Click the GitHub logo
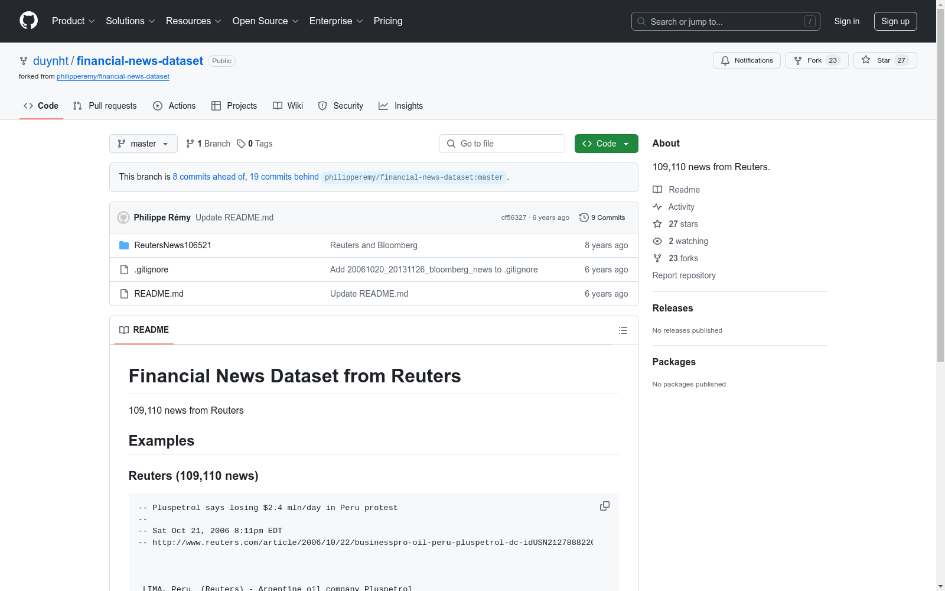This screenshot has width=945, height=591. [28, 21]
